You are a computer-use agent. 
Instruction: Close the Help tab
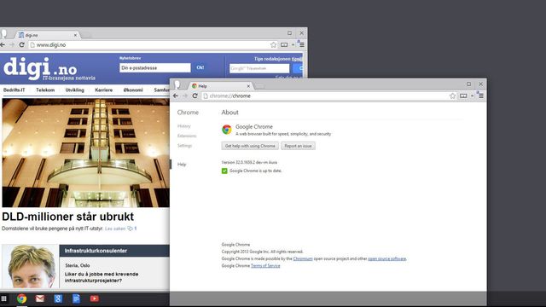coord(248,86)
